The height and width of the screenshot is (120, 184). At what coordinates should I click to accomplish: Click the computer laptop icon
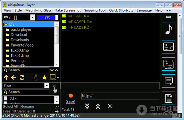click(53, 77)
